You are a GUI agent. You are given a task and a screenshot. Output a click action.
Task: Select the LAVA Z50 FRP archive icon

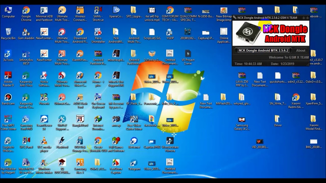(x=242, y=79)
